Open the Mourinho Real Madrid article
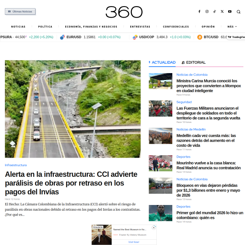Viewport: 245px width, 245px height. click(x=208, y=165)
